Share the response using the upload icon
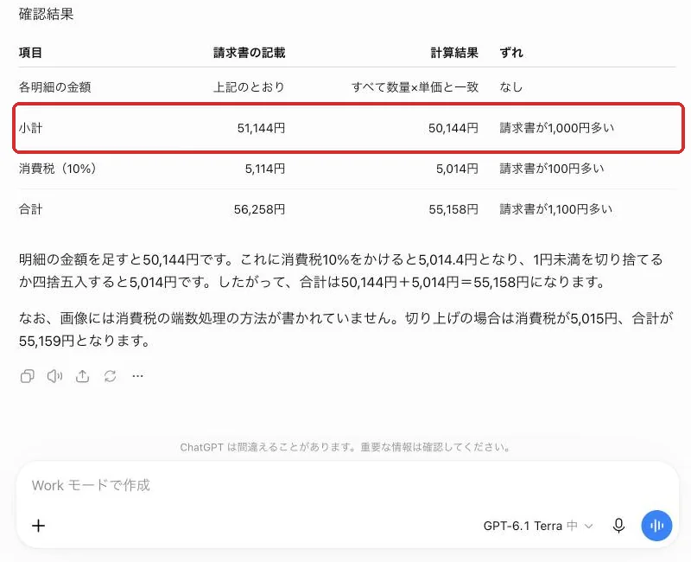 pos(82,376)
